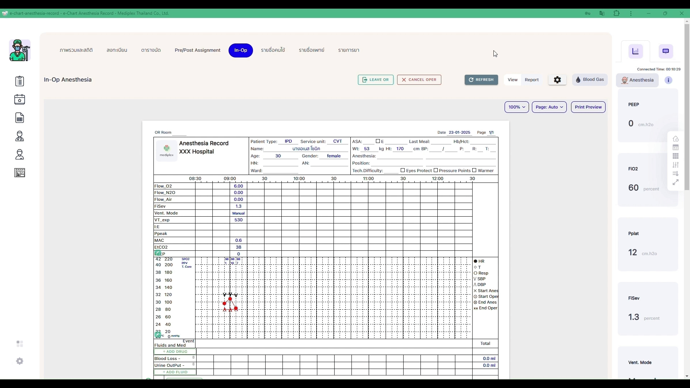Screen dimensions: 690x388
Task: Tick the Pressure Points checkbox
Action: (x=436, y=170)
